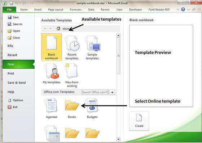Select Print in the backstage menu
The width and height of the screenshot is (202, 143).
[x=11, y=73]
